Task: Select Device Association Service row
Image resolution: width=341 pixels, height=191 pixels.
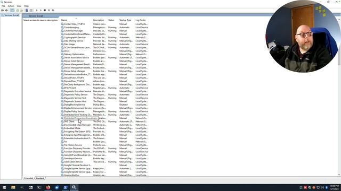Action: [104, 58]
